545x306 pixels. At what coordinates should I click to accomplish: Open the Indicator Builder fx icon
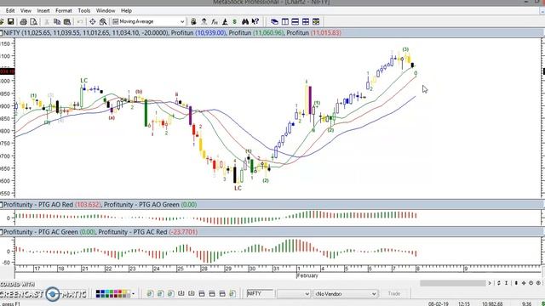[x=215, y=21]
